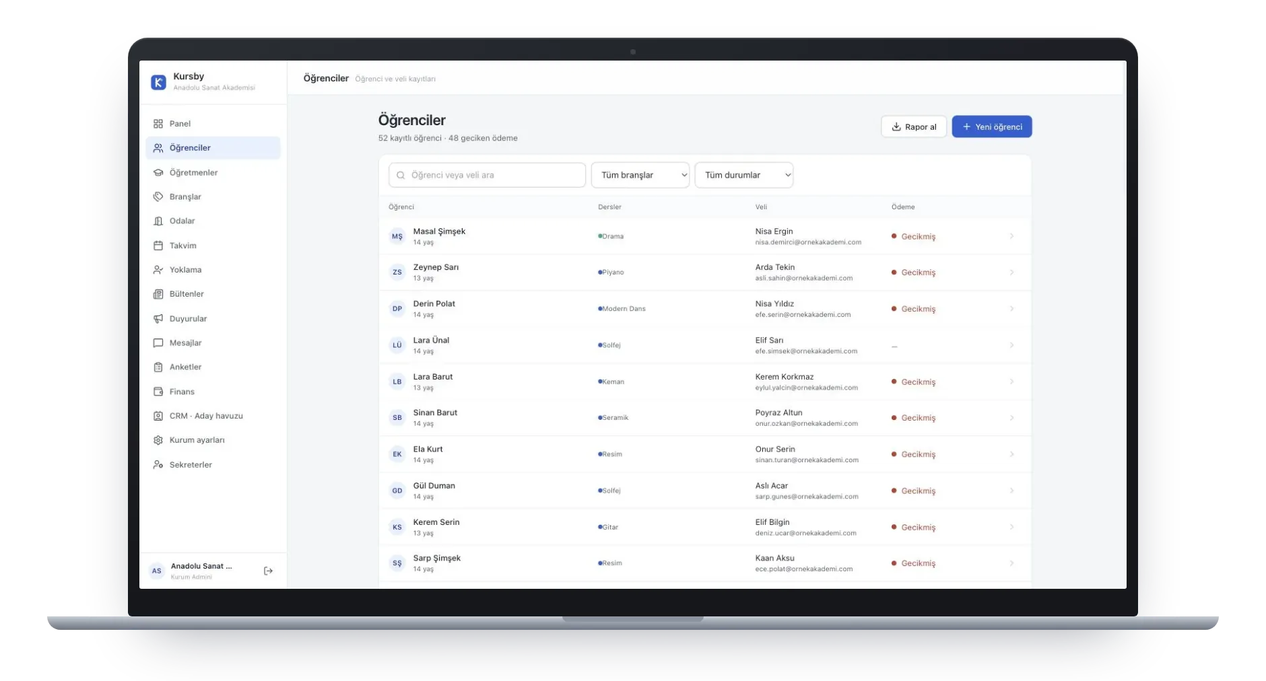This screenshot has width=1266, height=681.
Task: Open Lara Ünal row chevron
Action: (x=1011, y=345)
